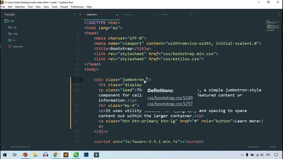Open the Windows notification center
Screen dimensions: 283x159
(276, 155)
